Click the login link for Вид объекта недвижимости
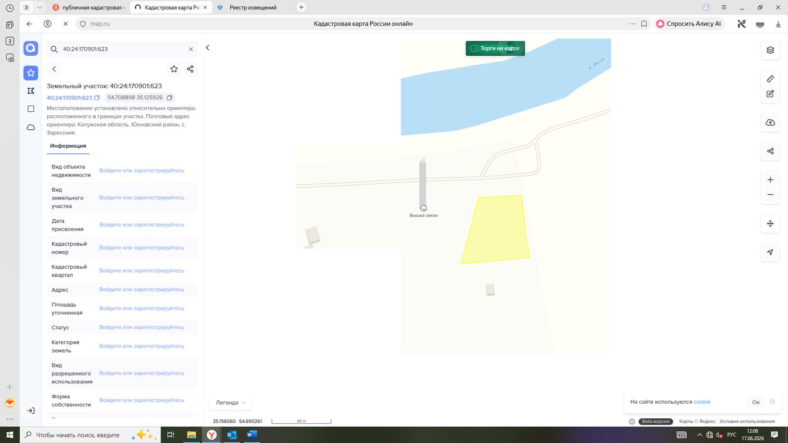 (x=142, y=170)
